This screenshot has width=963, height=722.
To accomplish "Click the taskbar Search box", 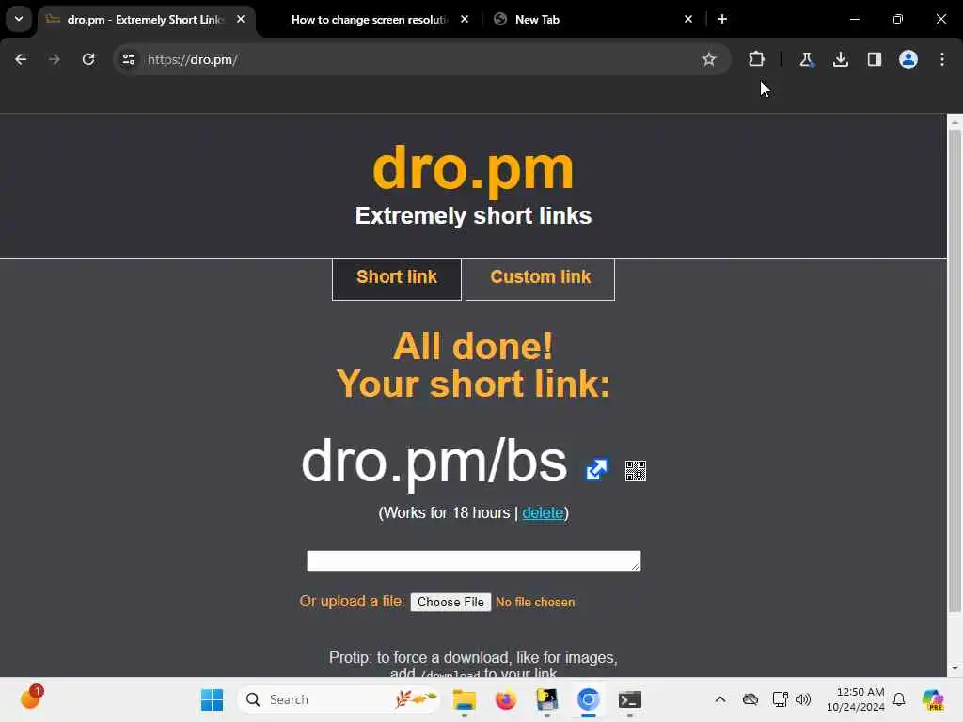I will click(339, 699).
